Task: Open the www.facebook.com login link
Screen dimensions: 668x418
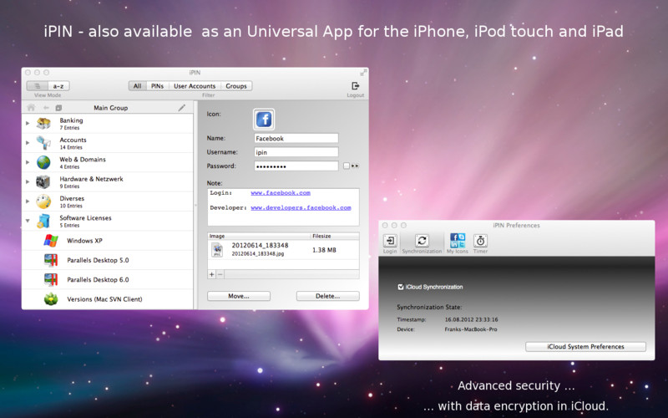Action: pos(281,193)
